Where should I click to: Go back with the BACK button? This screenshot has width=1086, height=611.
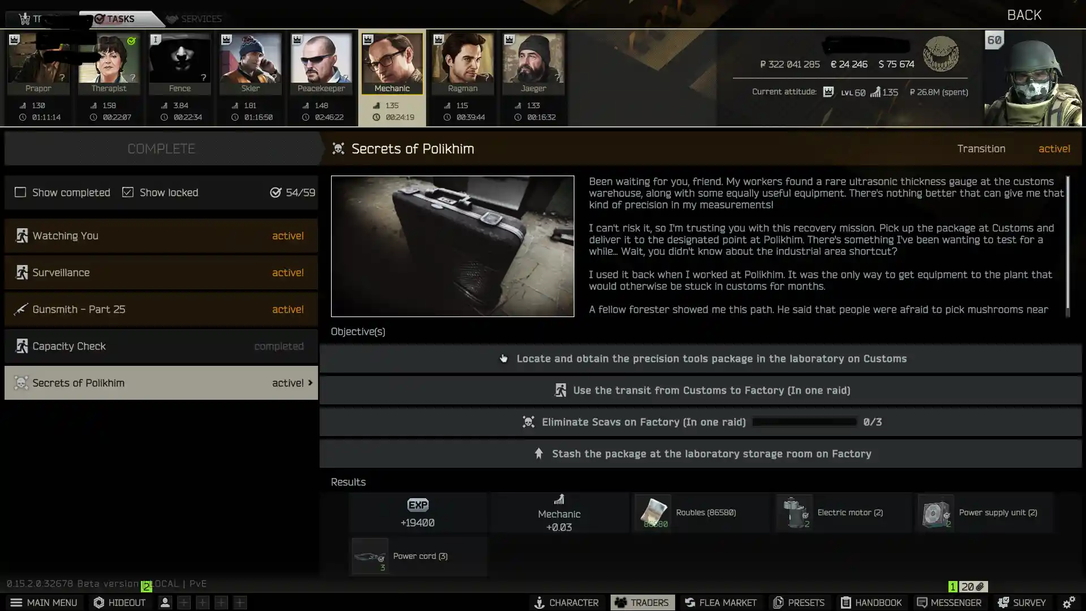coord(1024,15)
